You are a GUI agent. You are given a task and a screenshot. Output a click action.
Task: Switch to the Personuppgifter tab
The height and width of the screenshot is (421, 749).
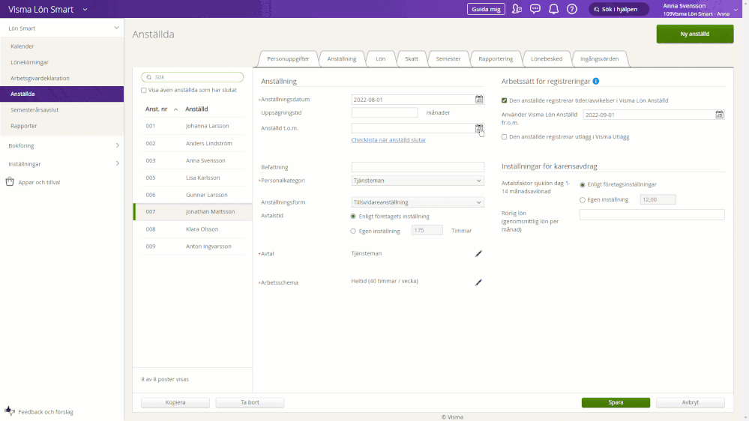pos(288,58)
